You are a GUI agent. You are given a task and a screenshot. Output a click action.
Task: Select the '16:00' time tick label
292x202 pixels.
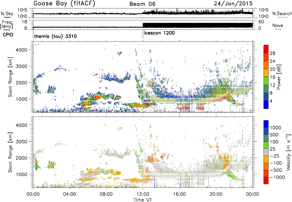[179, 194]
